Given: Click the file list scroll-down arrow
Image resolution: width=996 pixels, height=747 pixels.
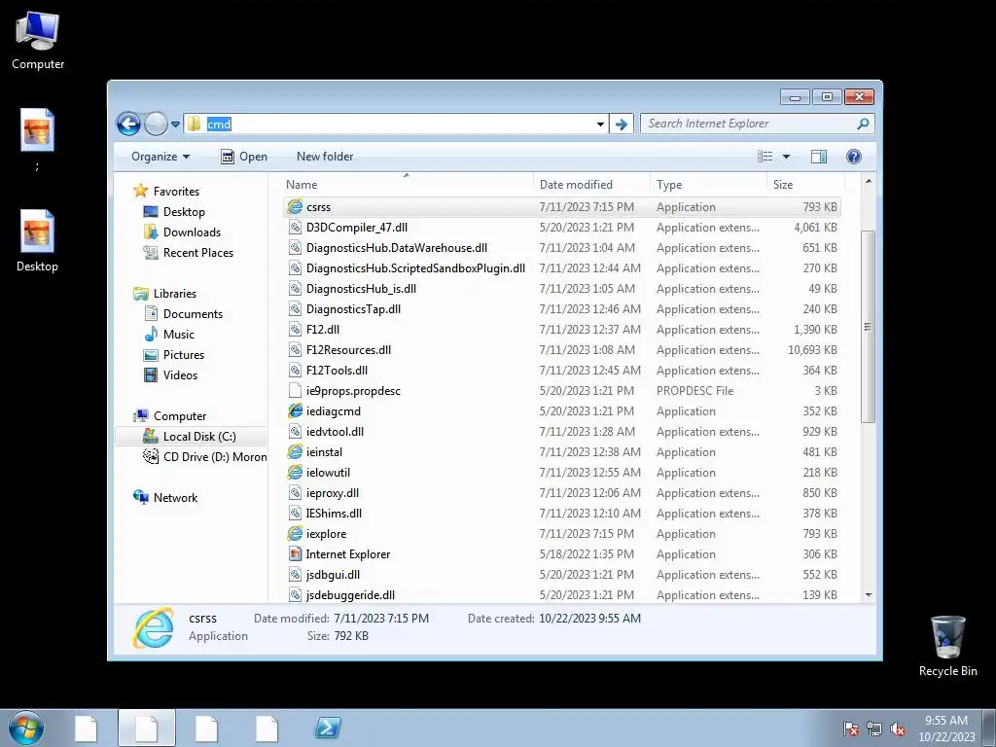Looking at the screenshot, I should click(869, 595).
